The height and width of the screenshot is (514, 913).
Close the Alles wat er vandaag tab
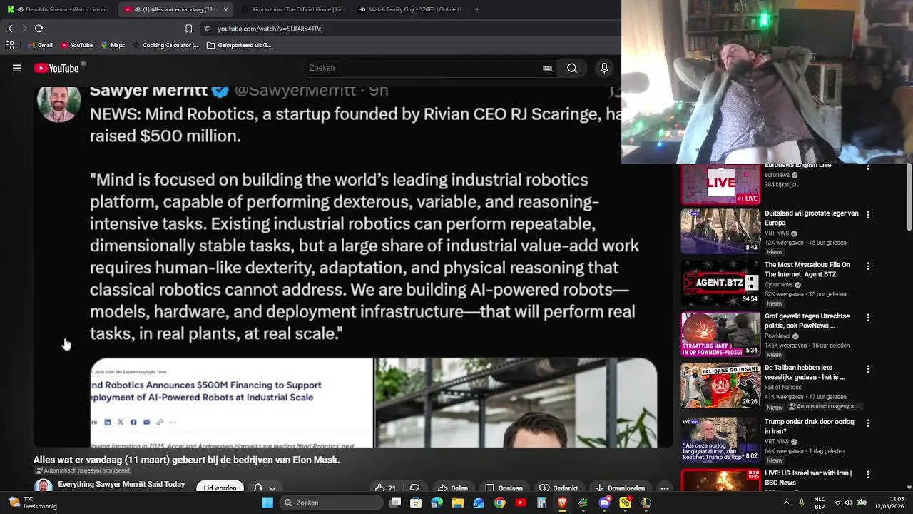pos(225,9)
